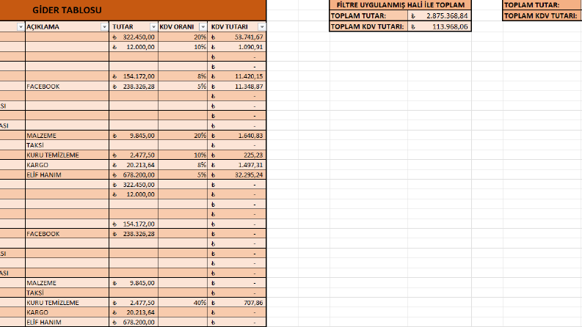This screenshot has height=327, width=582.
Task: Select the KDV amount cell 53.741,67
Action: coord(237,37)
